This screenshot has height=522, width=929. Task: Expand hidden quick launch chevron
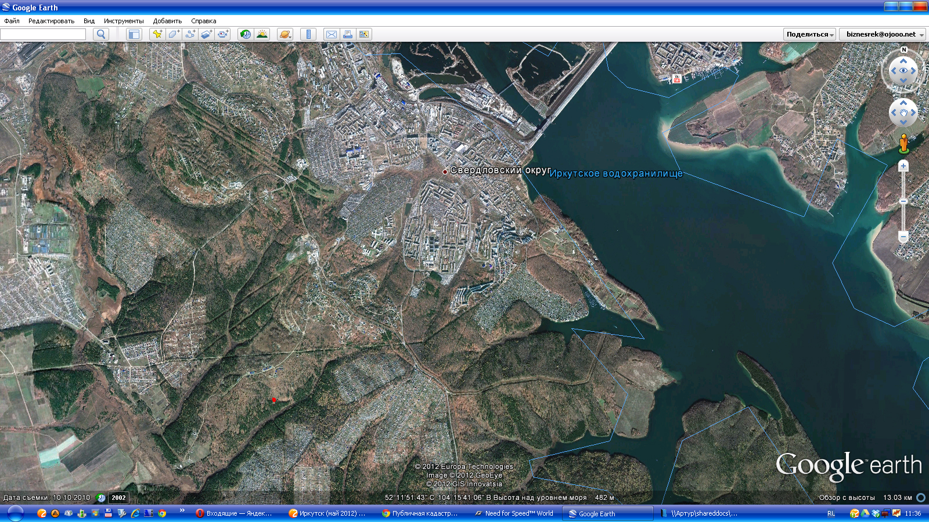(x=182, y=510)
